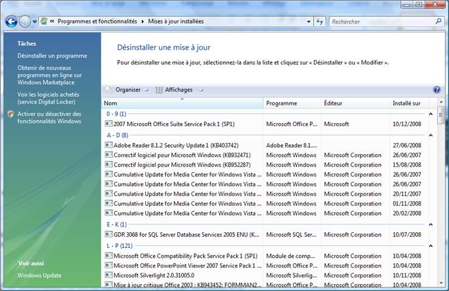The height and width of the screenshot is (291, 449).
Task: Open the address bar history dropdown arrow
Action: coord(309,21)
